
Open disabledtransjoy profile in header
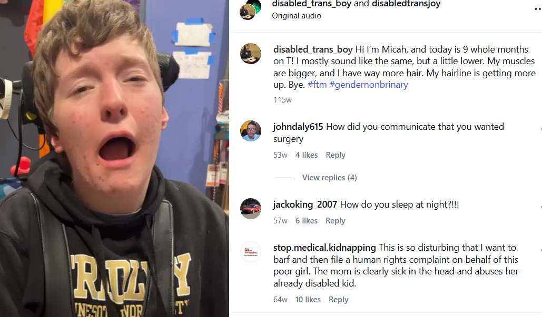pyautogui.click(x=406, y=4)
